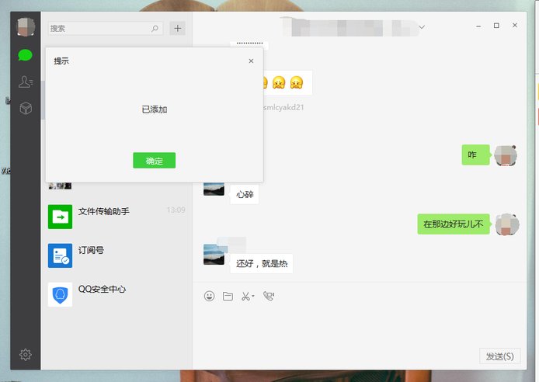Click my avatar next to 咋 message
Image resolution: width=539 pixels, height=382 pixels.
tap(506, 155)
